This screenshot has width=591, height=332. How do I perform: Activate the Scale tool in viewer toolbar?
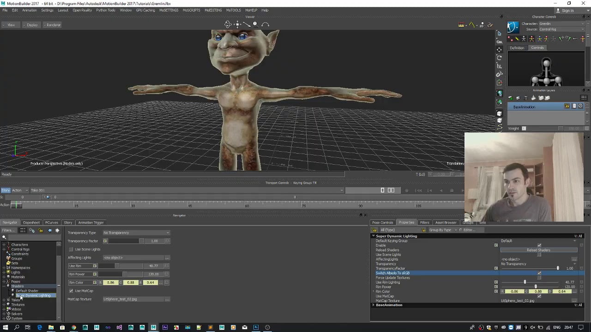(x=499, y=66)
